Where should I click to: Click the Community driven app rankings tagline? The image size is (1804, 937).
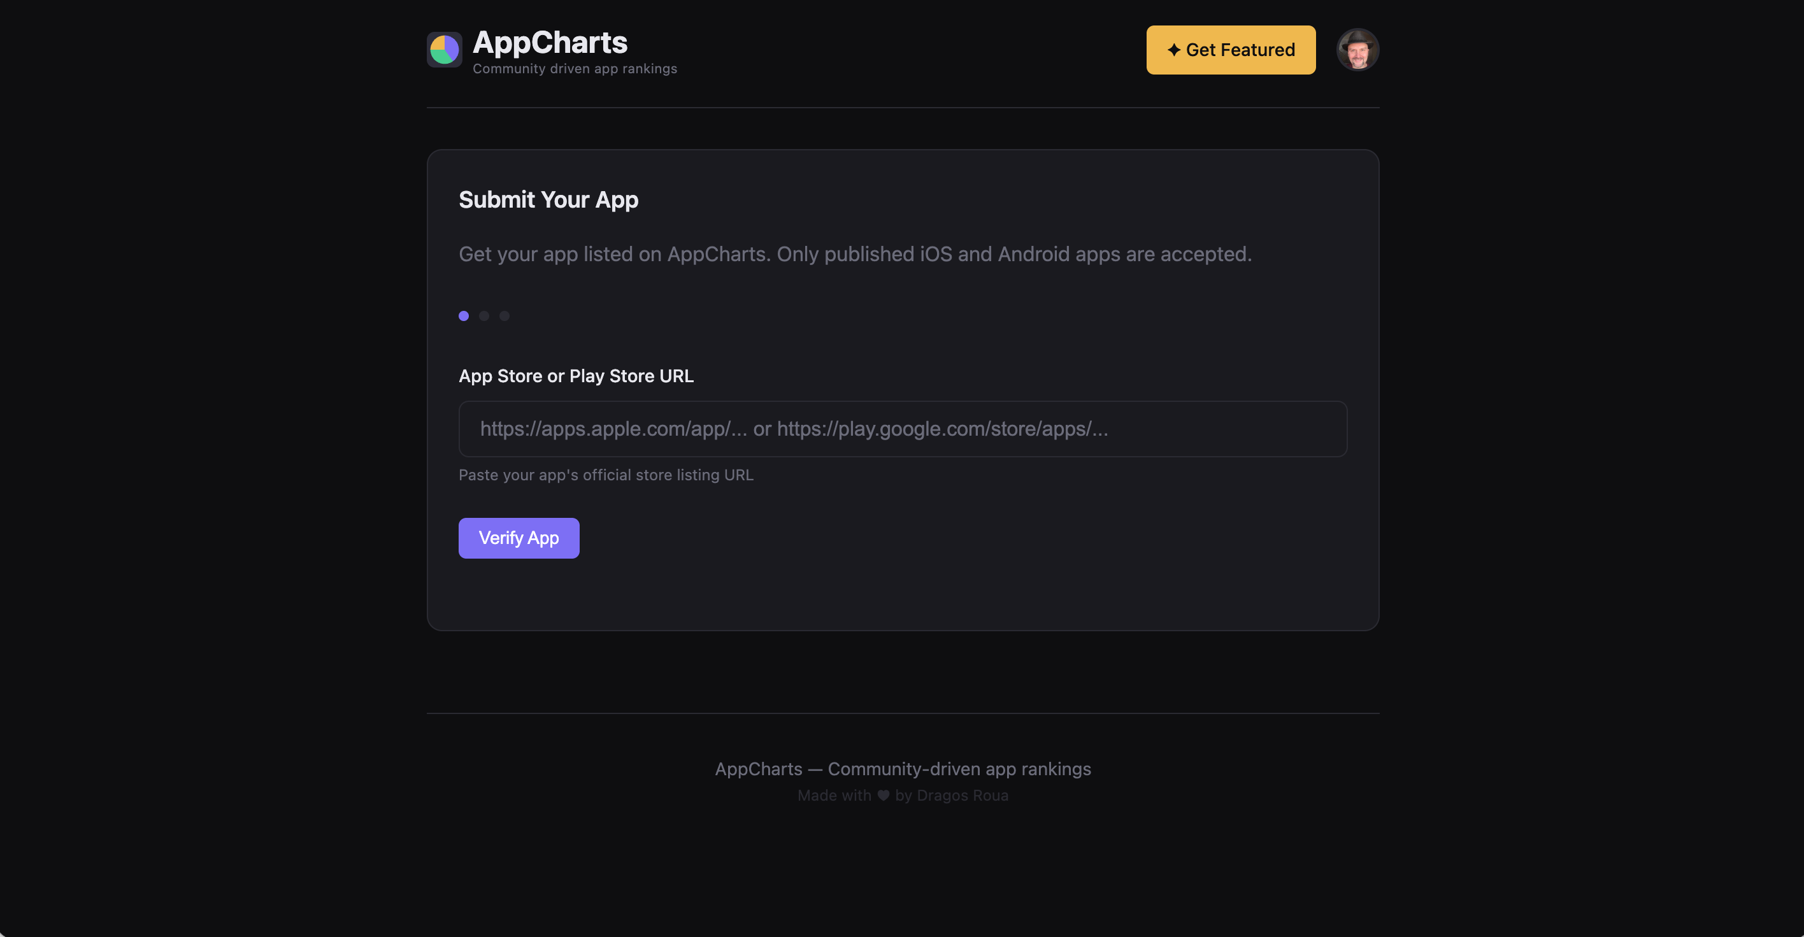point(574,69)
